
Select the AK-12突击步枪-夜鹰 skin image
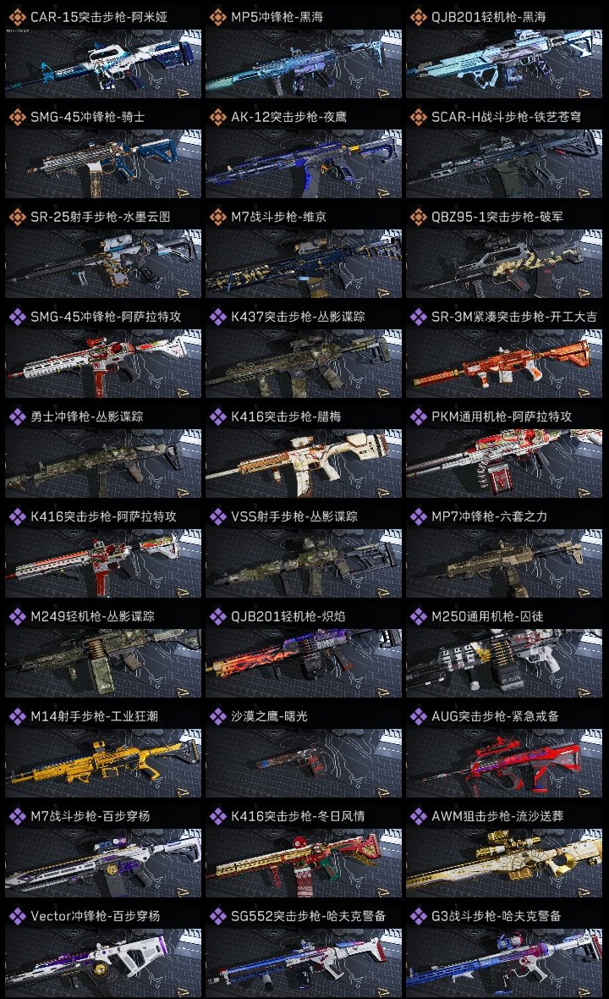304,163
